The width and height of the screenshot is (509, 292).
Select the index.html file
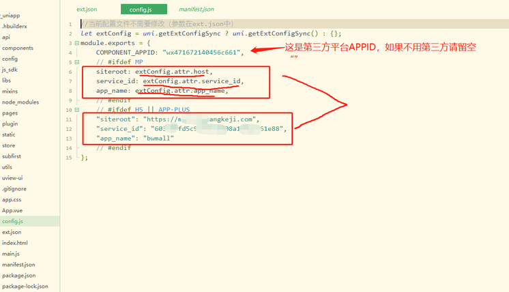point(15,243)
